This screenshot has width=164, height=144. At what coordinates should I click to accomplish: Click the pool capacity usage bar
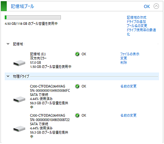33,17
